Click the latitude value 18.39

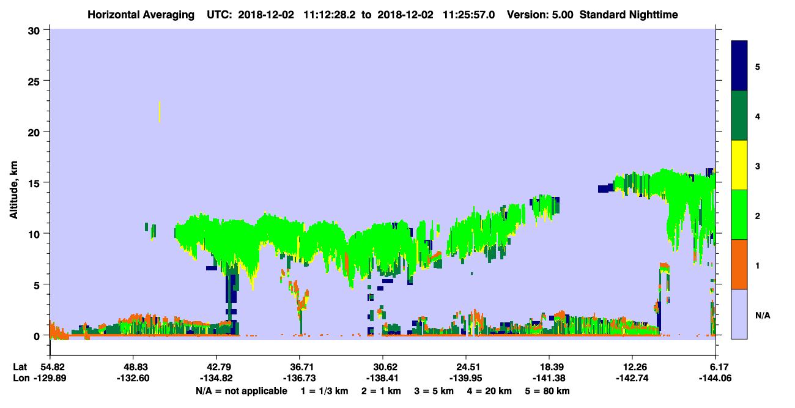tap(549, 367)
